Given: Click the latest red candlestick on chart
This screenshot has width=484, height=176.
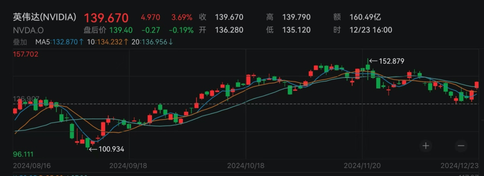Looking at the screenshot, I should [476, 85].
